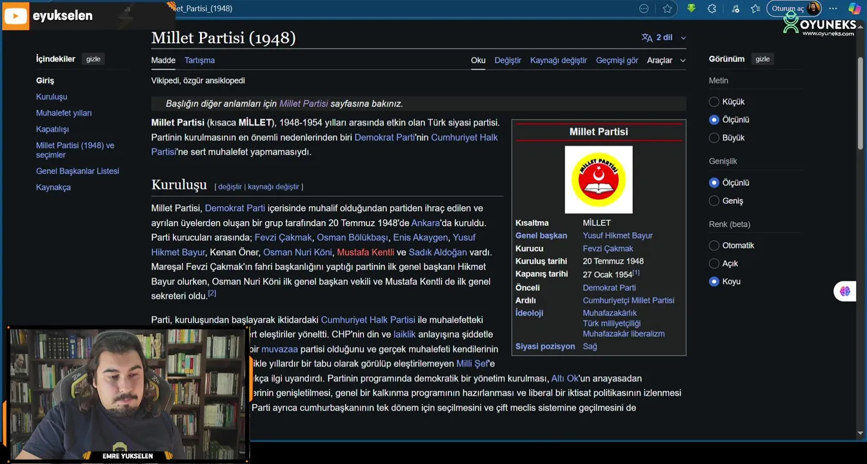This screenshot has width=867, height=464.
Task: Open the Geçmişi gör history tab
Action: [x=617, y=61]
